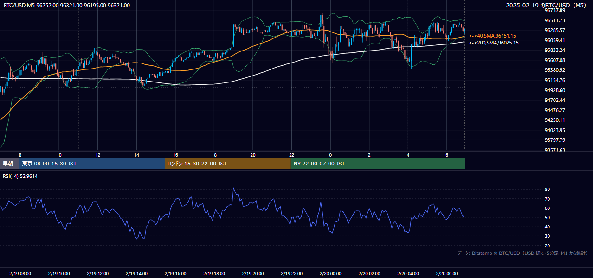Click the Bitstamp data source footnote
This screenshot has width=593, height=278.
pos(522,253)
